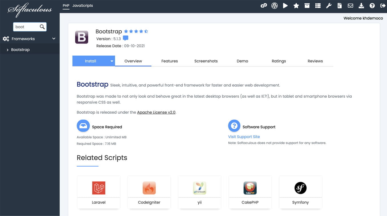Select the JavaScripts menu item
387x216 pixels.
point(83,5)
